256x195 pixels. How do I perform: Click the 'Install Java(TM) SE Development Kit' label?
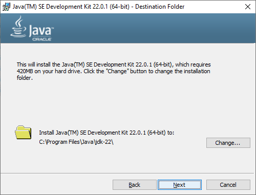pyautogui.click(x=106, y=133)
